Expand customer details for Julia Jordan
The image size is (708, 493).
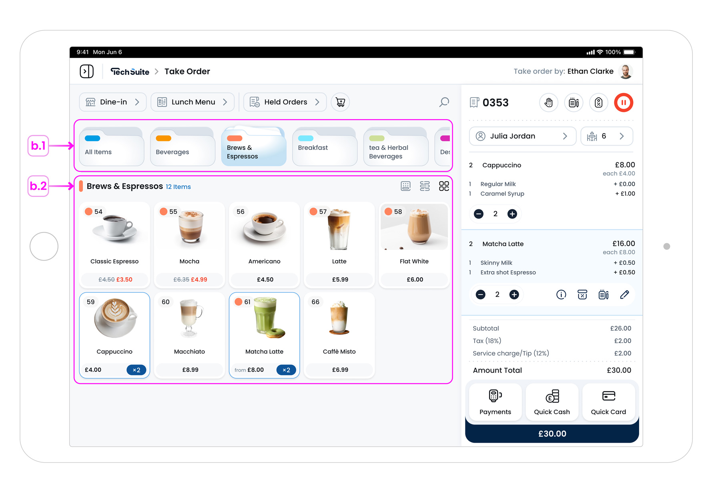pyautogui.click(x=522, y=136)
